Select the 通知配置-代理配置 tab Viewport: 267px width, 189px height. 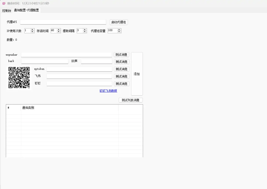[26, 10]
